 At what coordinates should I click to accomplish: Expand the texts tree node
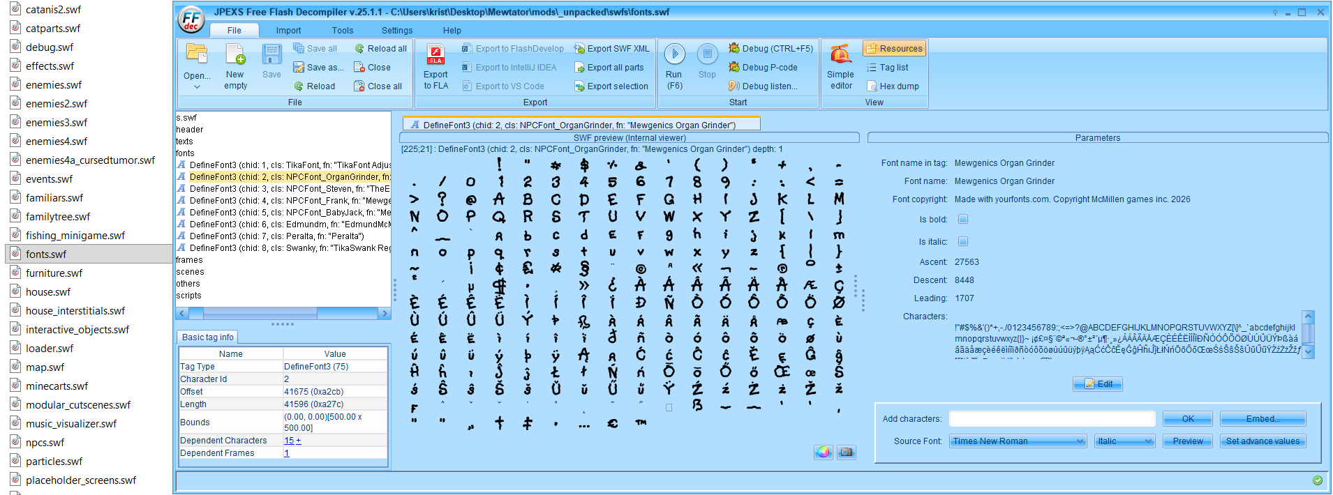pyautogui.click(x=184, y=142)
